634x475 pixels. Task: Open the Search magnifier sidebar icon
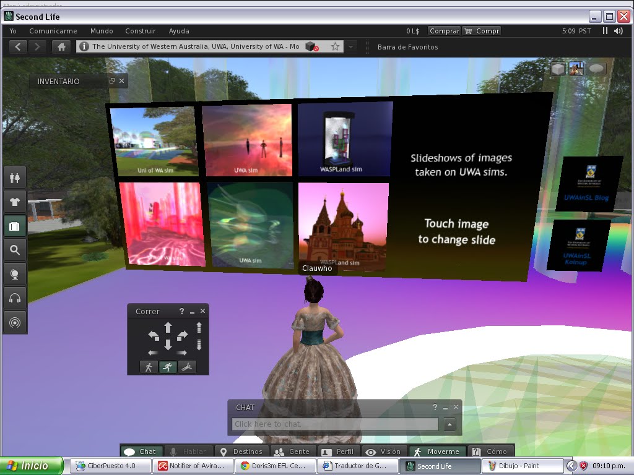(x=15, y=250)
